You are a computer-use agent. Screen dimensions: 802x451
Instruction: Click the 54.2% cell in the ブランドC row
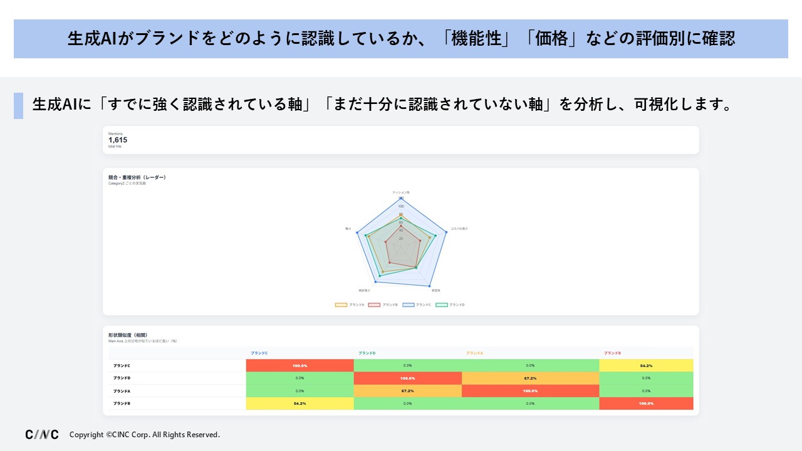646,366
